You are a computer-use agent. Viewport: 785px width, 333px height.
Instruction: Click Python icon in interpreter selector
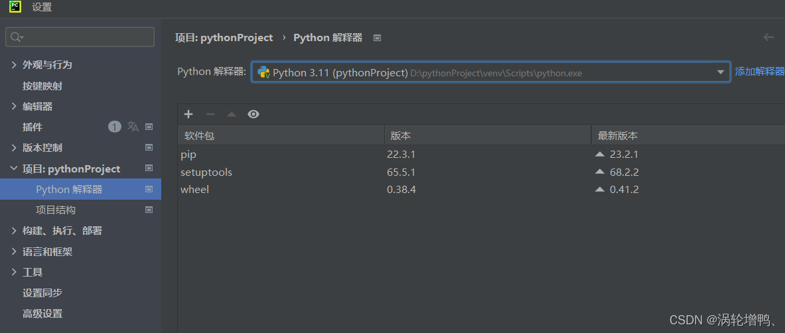[264, 72]
